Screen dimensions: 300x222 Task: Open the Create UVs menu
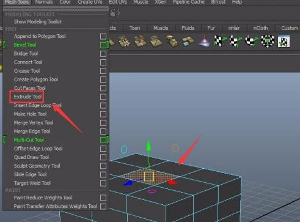pyautogui.click(x=90, y=2)
